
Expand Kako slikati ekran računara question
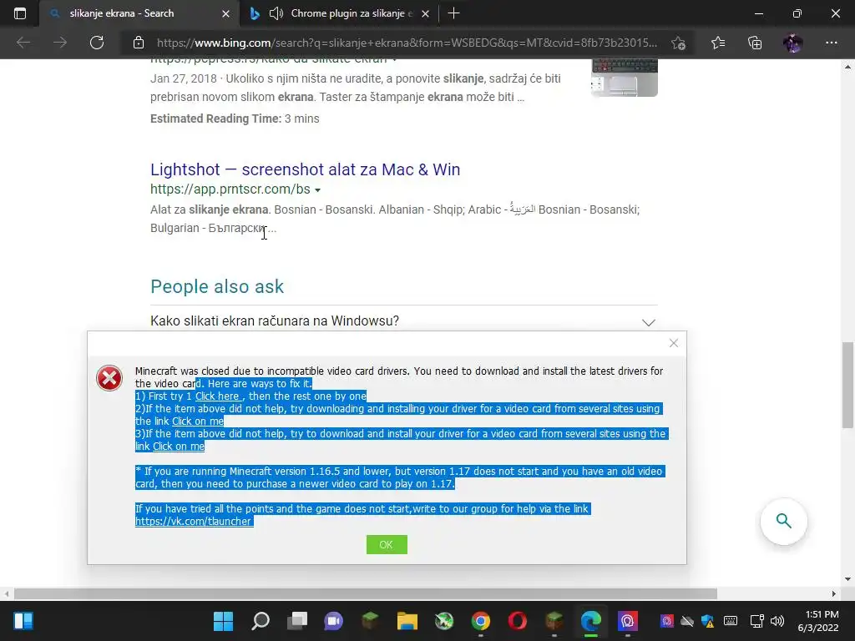coord(403,321)
